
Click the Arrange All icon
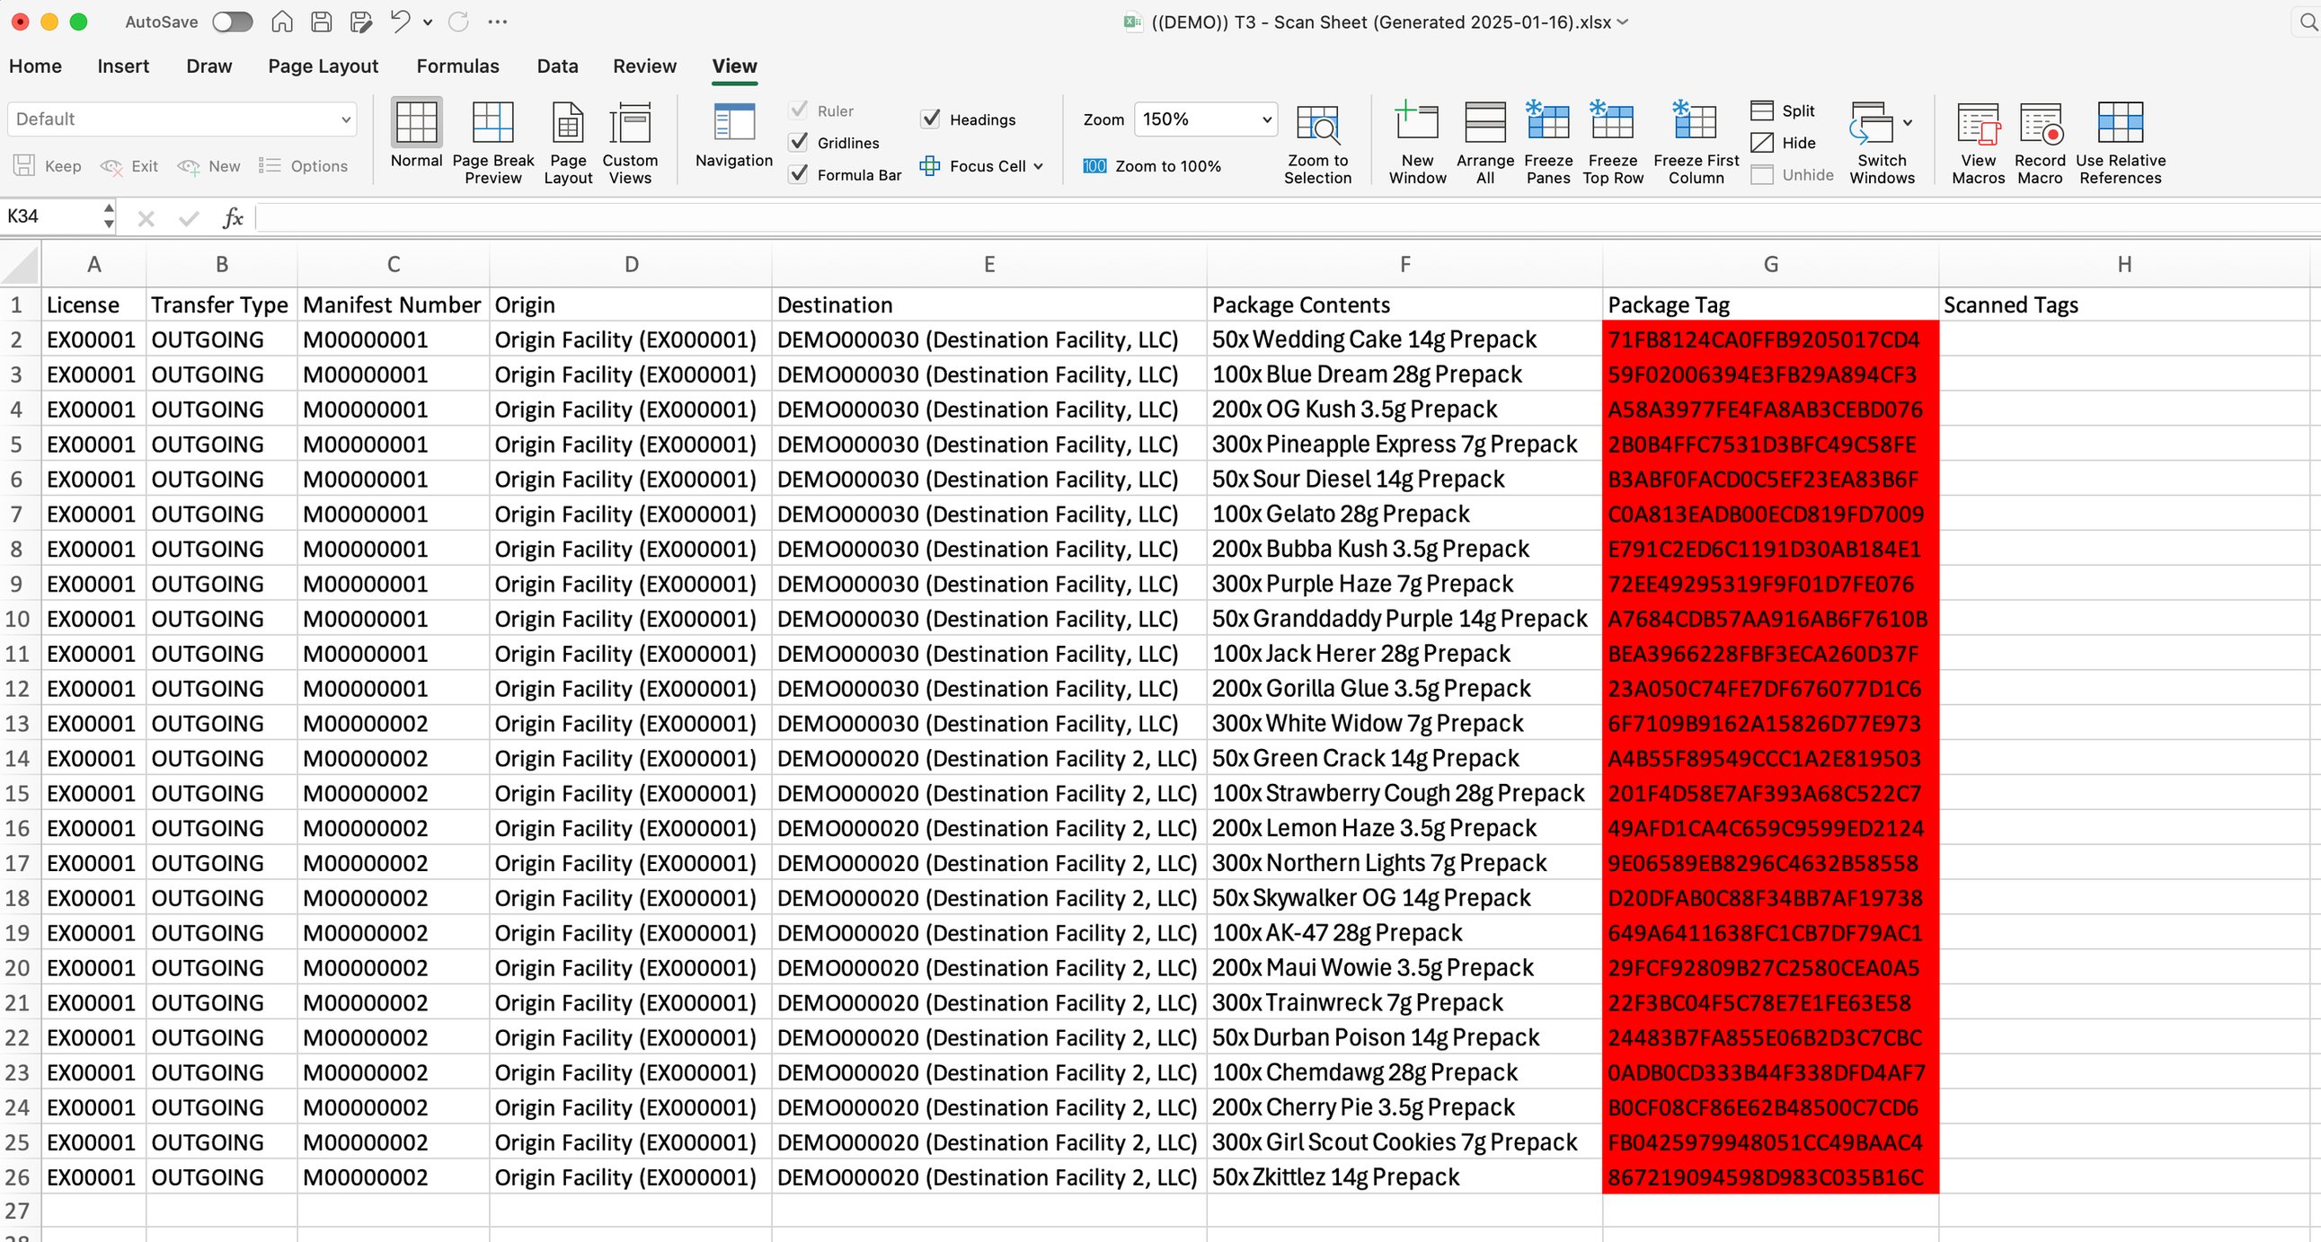1484,122
